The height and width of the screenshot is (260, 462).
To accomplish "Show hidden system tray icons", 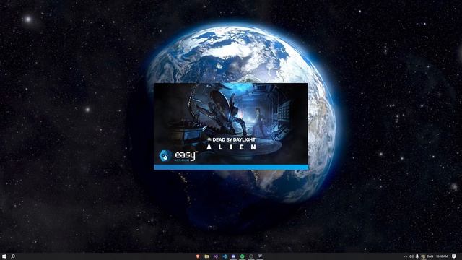I will (406, 257).
